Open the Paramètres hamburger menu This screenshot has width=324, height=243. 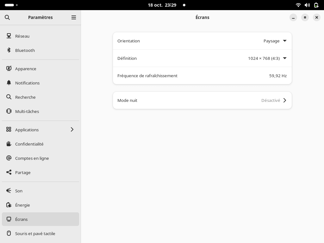tap(74, 17)
